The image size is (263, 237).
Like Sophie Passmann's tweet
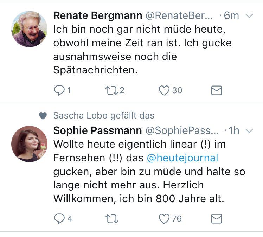[x=164, y=219]
